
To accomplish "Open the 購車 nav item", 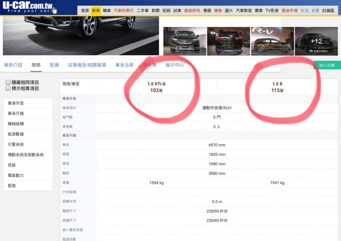I will coord(107,10).
